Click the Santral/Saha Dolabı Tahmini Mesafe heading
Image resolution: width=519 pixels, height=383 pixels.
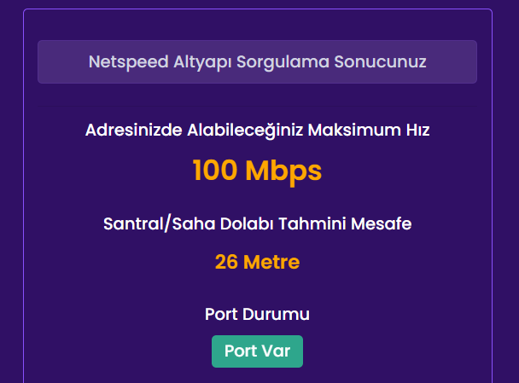(x=257, y=223)
